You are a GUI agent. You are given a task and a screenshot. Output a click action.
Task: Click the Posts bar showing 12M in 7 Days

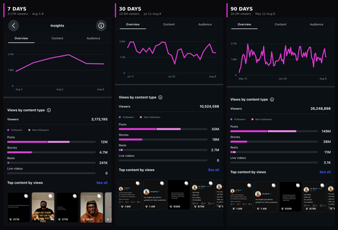(51, 142)
